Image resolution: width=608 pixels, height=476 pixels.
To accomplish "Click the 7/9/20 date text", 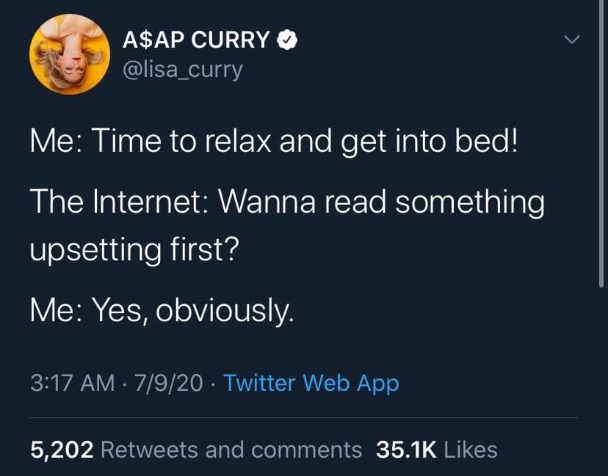I will [x=167, y=383].
